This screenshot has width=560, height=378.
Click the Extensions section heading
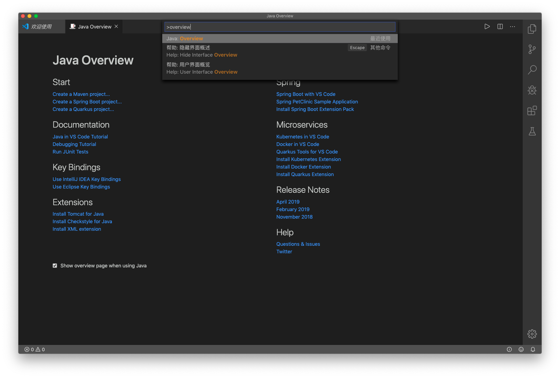click(x=72, y=202)
